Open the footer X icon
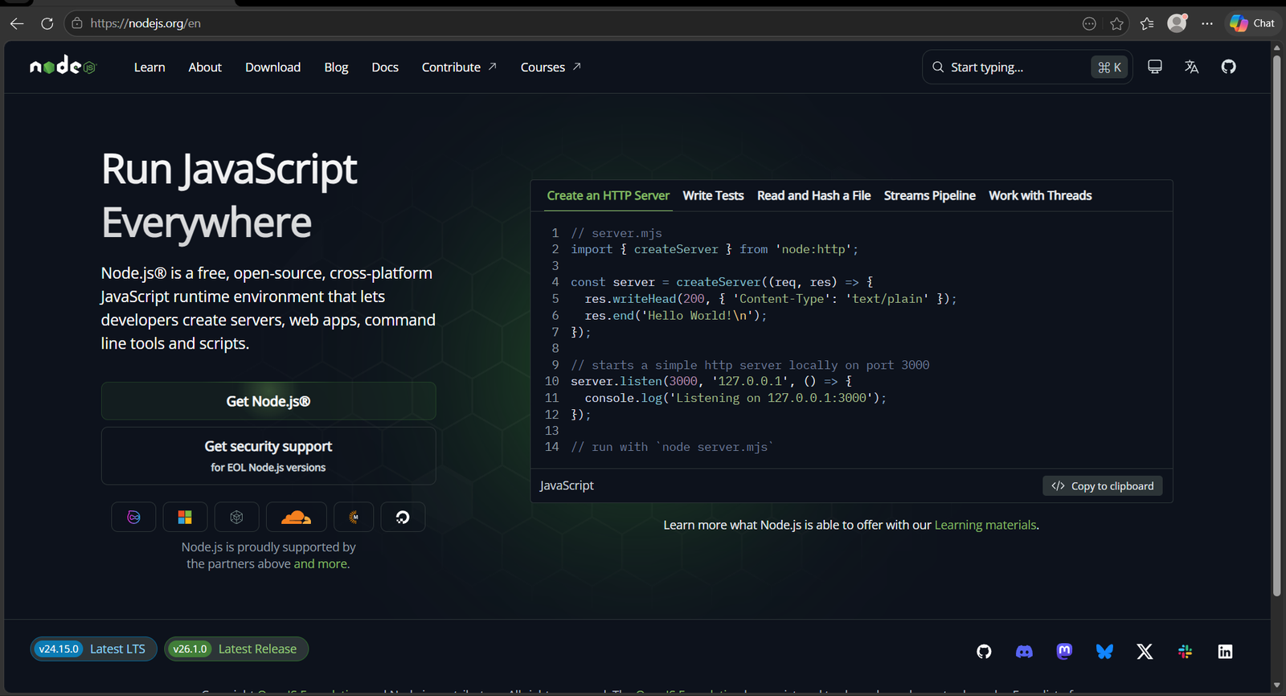Image resolution: width=1286 pixels, height=696 pixels. (1145, 652)
